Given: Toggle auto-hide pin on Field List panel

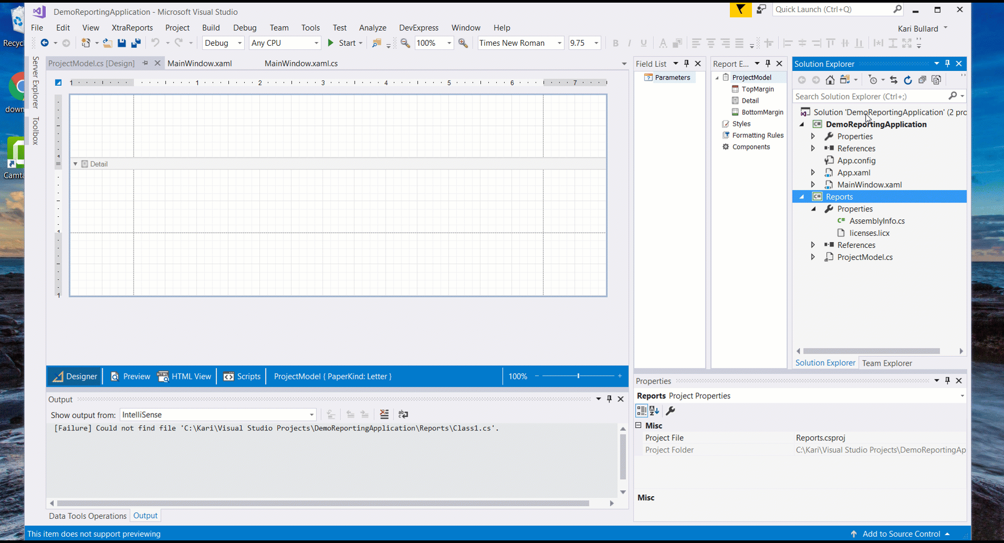Looking at the screenshot, I should click(x=686, y=64).
